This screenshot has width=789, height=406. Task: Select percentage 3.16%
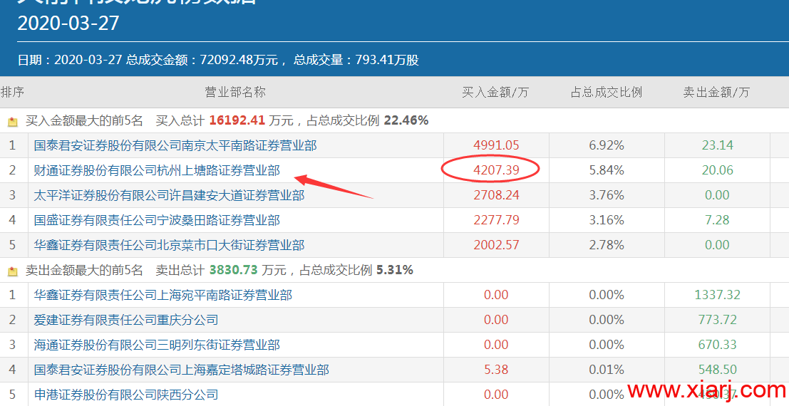coord(607,220)
